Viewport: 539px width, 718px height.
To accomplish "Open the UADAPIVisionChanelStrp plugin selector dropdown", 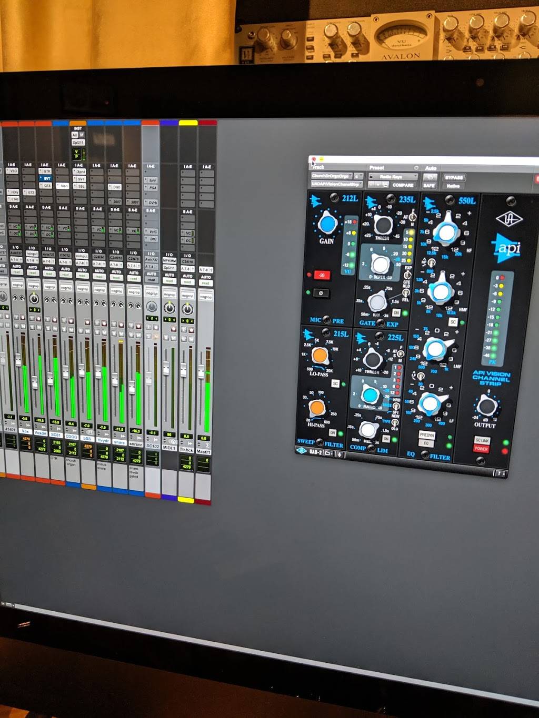I will (x=336, y=184).
